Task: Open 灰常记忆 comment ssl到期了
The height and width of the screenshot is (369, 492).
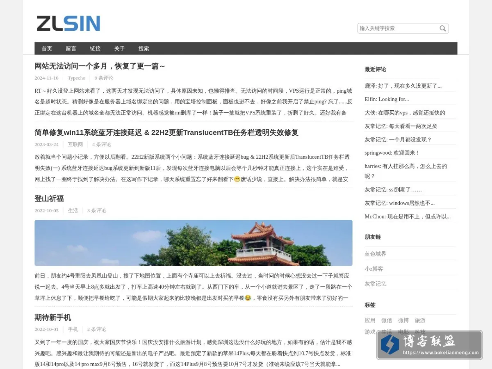Action: click(x=393, y=190)
